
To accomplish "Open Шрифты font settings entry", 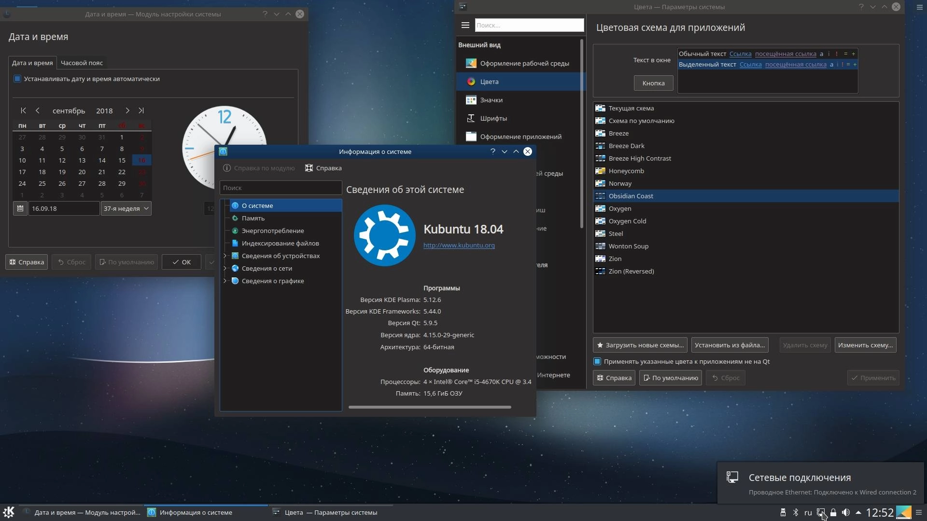I will pyautogui.click(x=520, y=118).
